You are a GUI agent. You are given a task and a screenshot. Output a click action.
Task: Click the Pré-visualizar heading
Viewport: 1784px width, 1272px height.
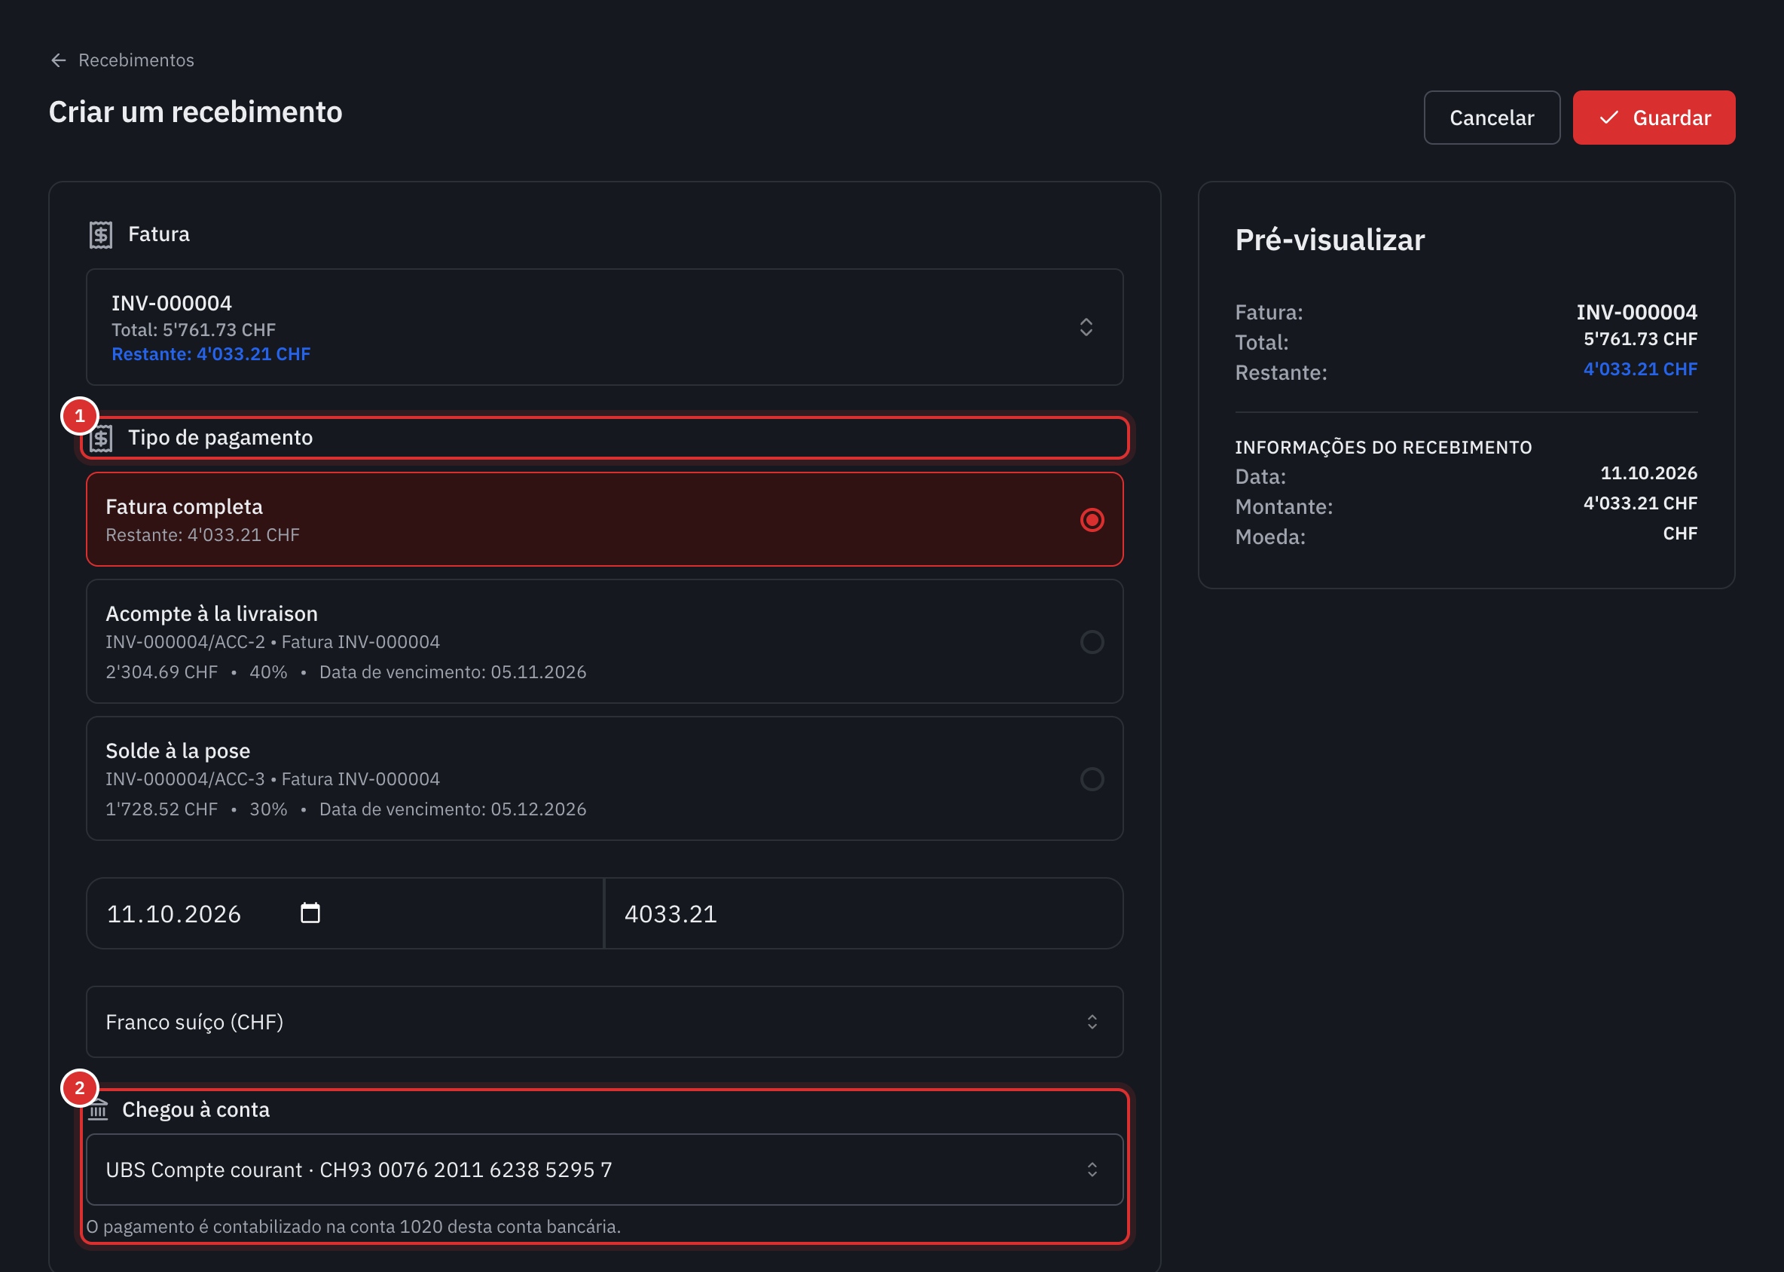(1329, 240)
